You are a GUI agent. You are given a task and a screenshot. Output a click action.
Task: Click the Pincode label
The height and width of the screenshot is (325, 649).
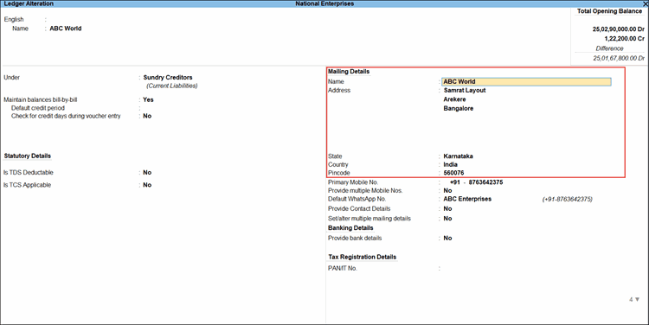coord(338,173)
